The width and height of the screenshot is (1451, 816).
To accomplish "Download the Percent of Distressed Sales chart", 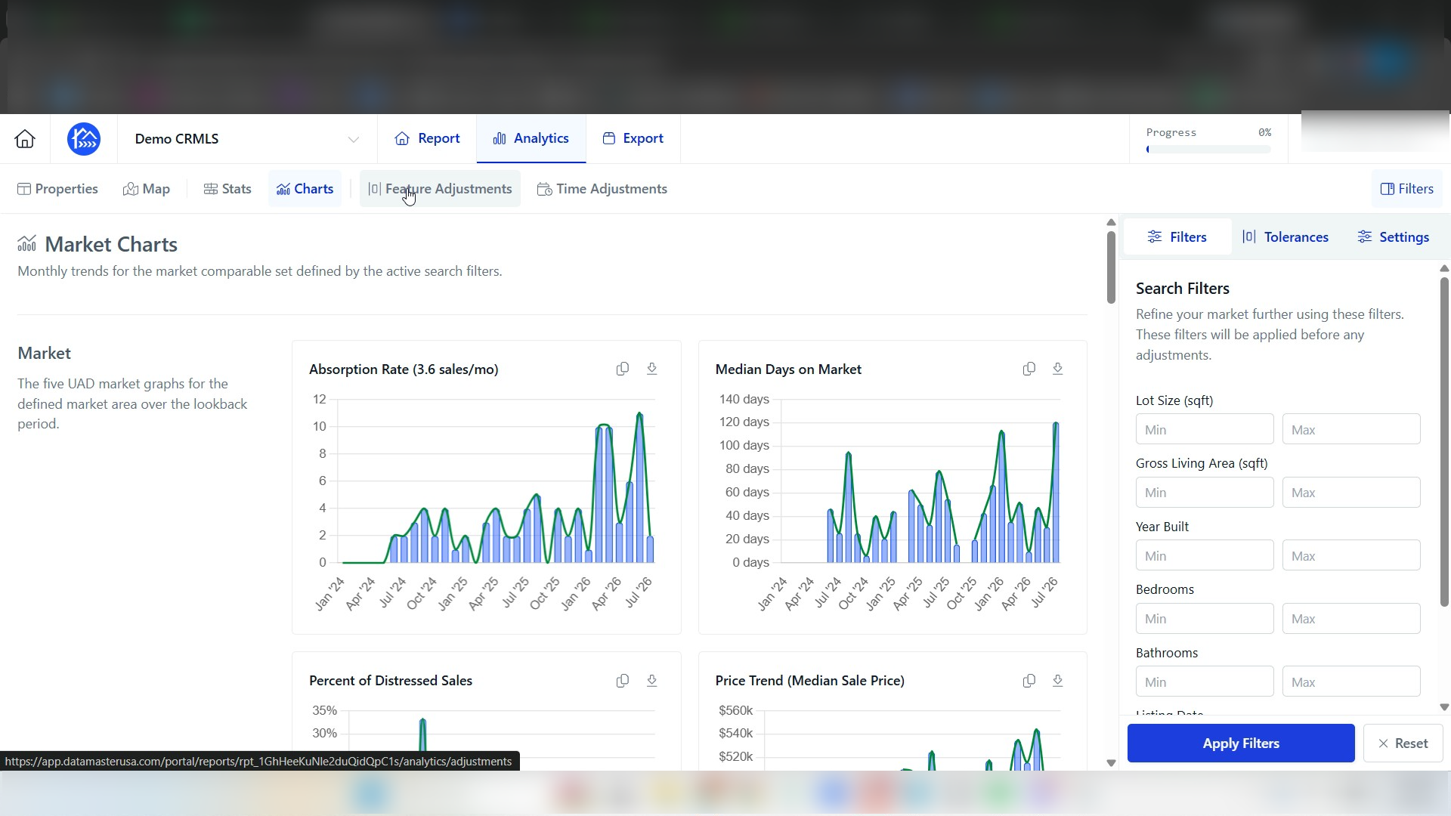I will coord(652,681).
